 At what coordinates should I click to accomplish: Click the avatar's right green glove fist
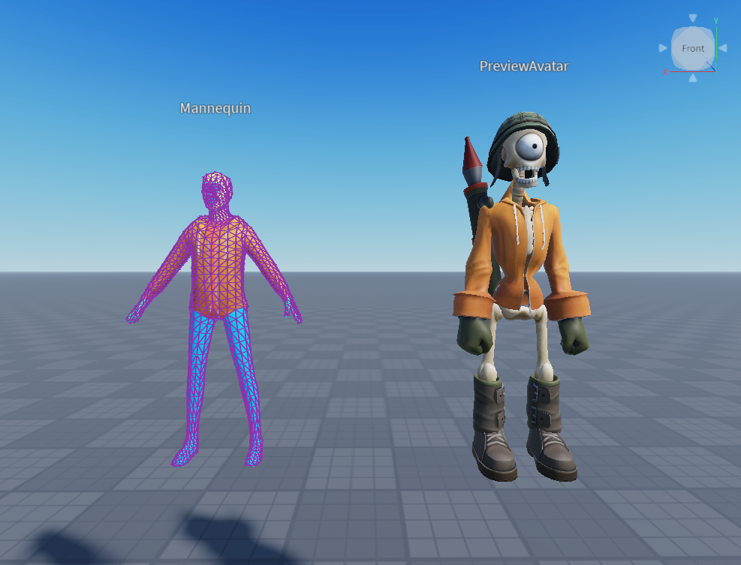click(x=474, y=335)
